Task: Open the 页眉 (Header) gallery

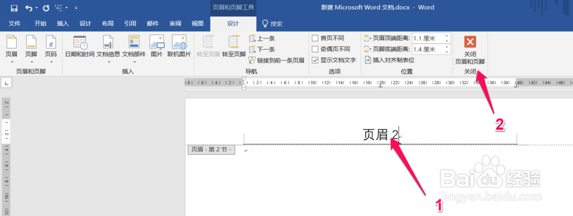Action: tap(11, 49)
